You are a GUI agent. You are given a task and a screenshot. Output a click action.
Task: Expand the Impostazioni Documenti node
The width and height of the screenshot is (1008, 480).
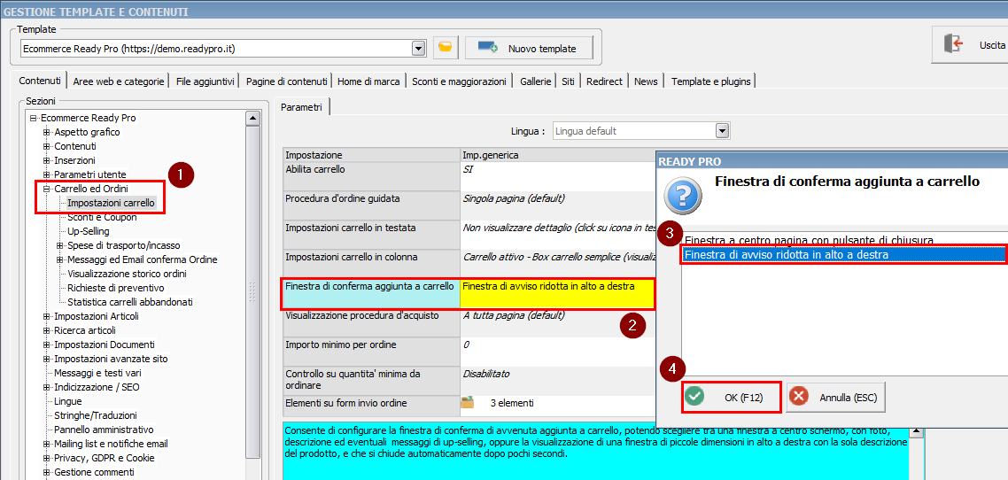pyautogui.click(x=46, y=345)
